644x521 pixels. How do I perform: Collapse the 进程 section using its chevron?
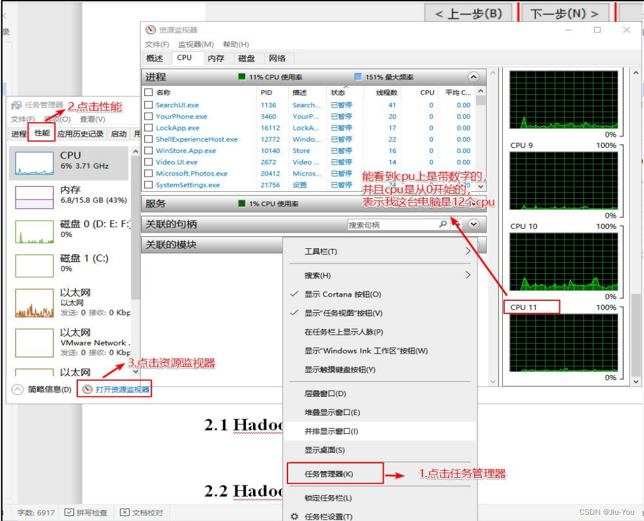click(474, 77)
